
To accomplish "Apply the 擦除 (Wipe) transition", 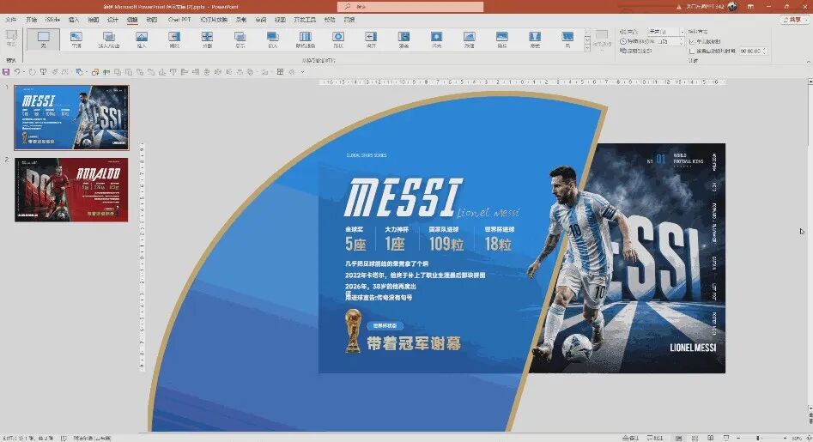I will pos(174,39).
